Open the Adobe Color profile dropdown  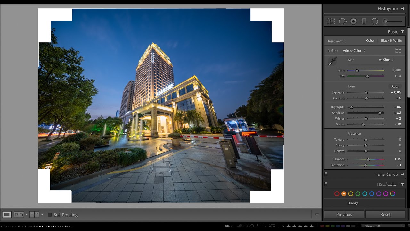tap(354, 51)
